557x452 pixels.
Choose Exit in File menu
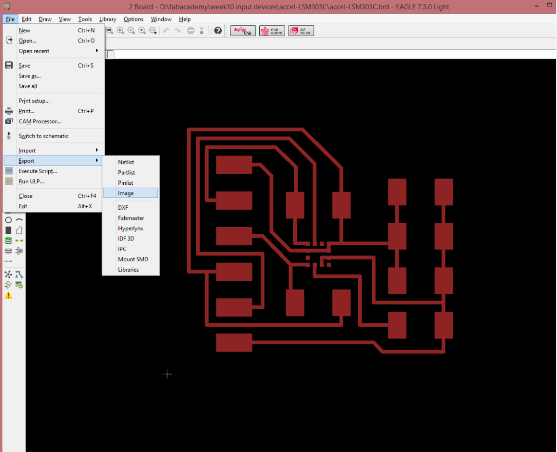(53, 206)
